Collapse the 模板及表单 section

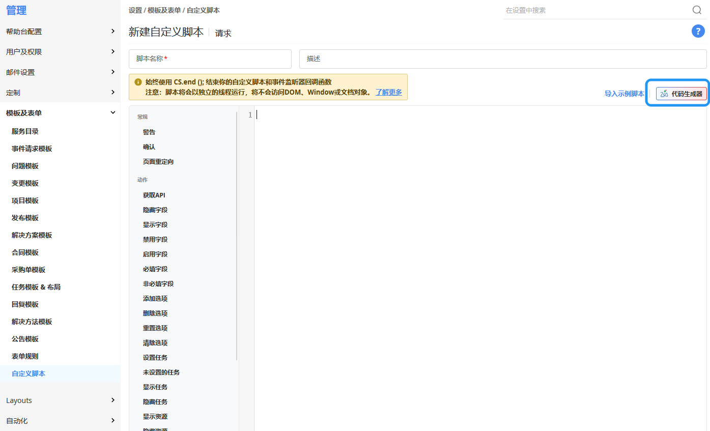[60, 113]
